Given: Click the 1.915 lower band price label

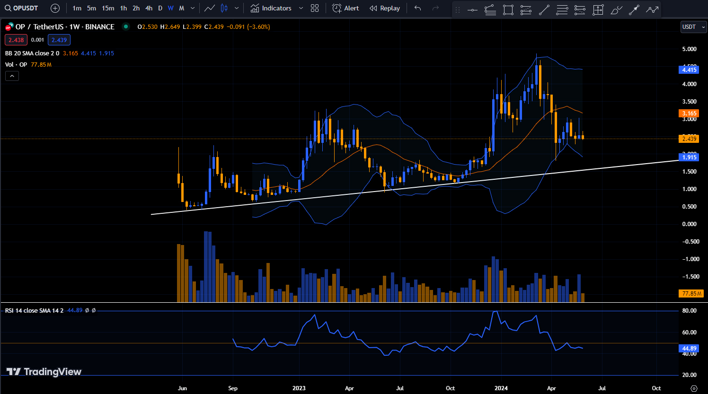Looking at the screenshot, I should pos(689,157).
